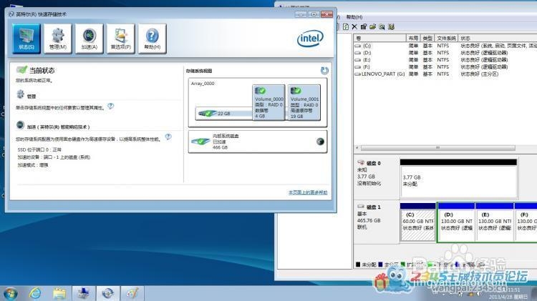Open the Paint taskbar button
Screen dimensions: 537x301
click(132, 293)
